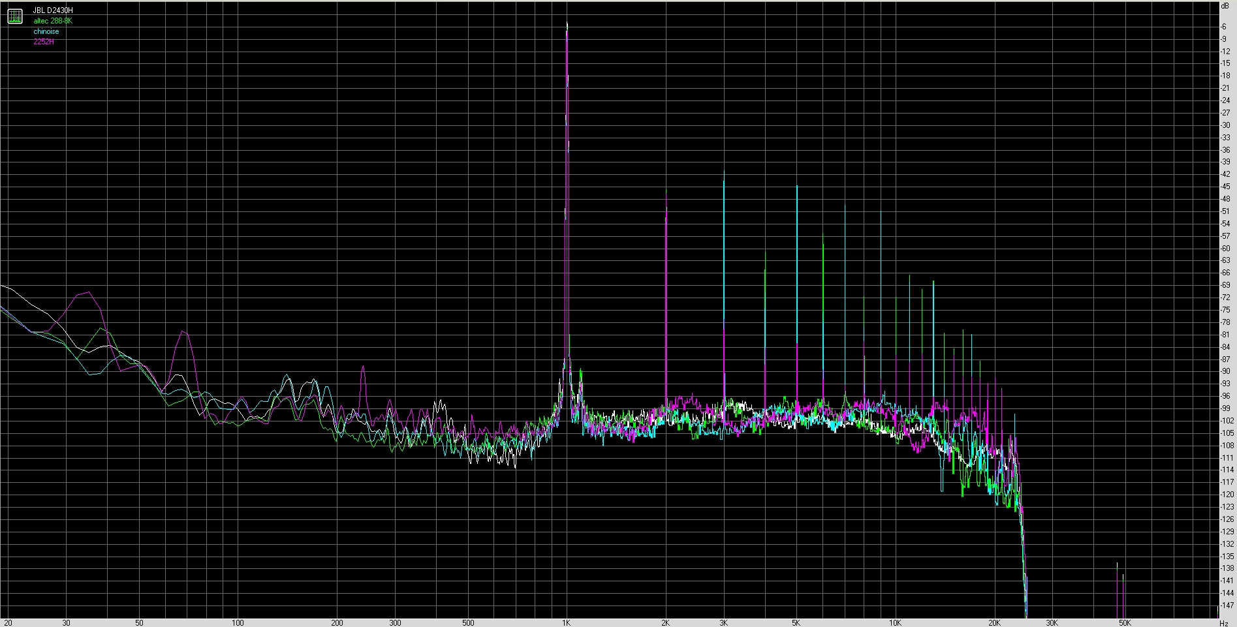Click the 200 frequency axis label
The height and width of the screenshot is (627, 1237).
click(x=337, y=623)
